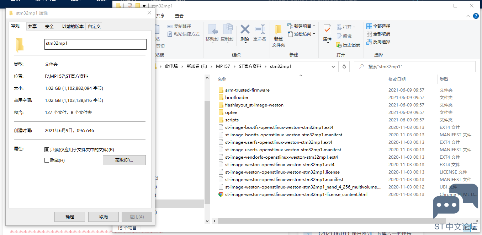Click the Properties (属性) ribbon icon
Image resolution: width=482 pixels, height=235 pixels.
tap(327, 29)
